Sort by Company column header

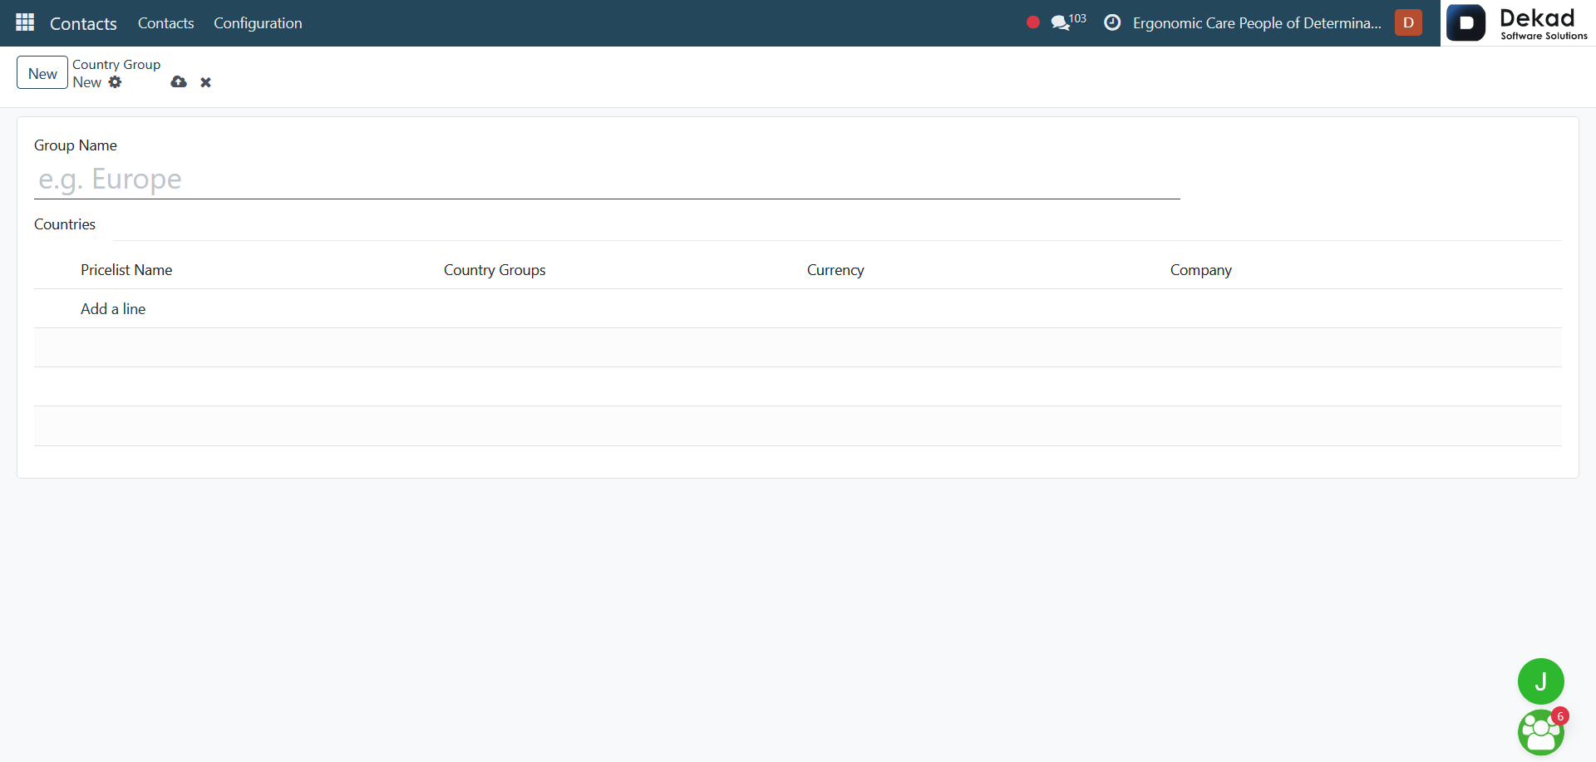[x=1201, y=270]
